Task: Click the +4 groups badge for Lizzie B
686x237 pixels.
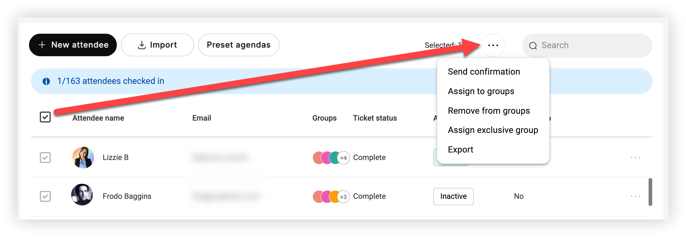Action: click(x=343, y=158)
